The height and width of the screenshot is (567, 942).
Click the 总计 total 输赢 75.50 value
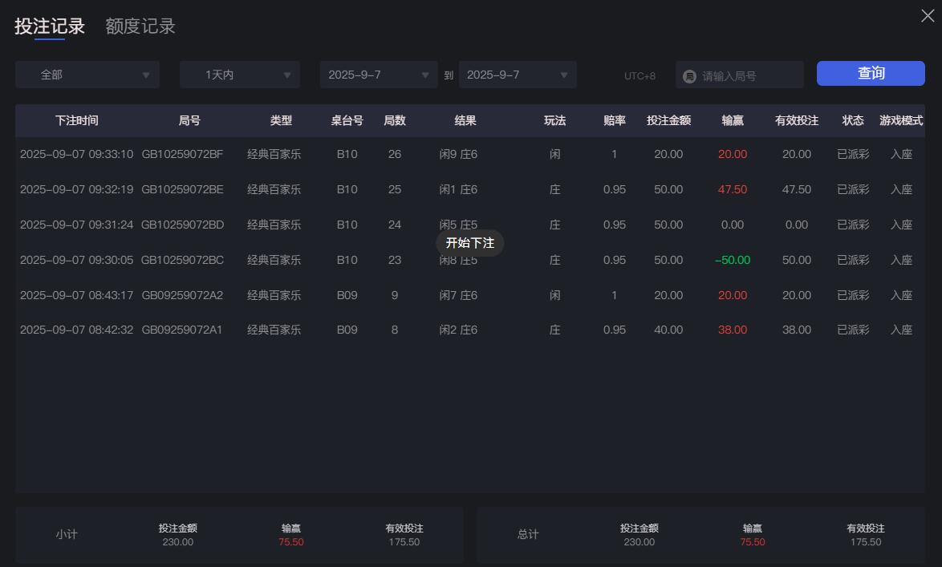pos(751,541)
